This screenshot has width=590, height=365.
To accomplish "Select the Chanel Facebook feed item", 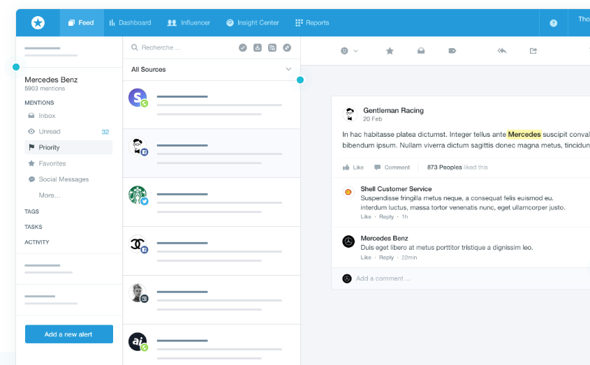I will pyautogui.click(x=212, y=251).
